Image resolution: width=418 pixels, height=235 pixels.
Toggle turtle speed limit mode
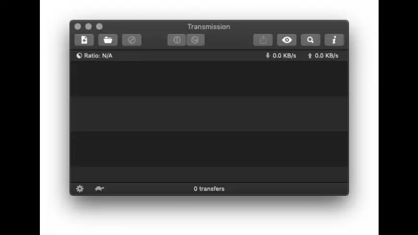click(99, 188)
